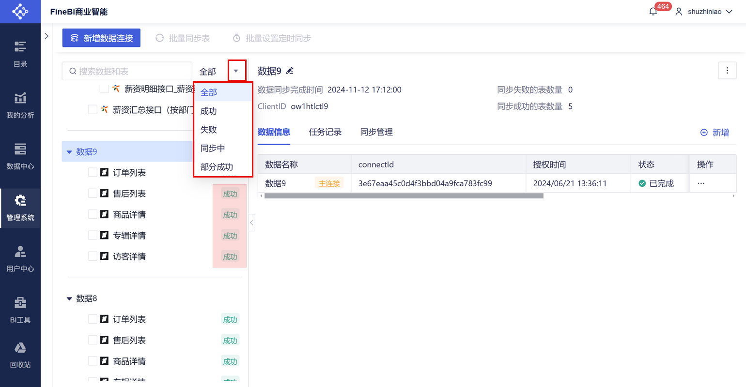This screenshot has height=387, width=746.
Task: Open the 回收站 recycle bin
Action: (20, 356)
